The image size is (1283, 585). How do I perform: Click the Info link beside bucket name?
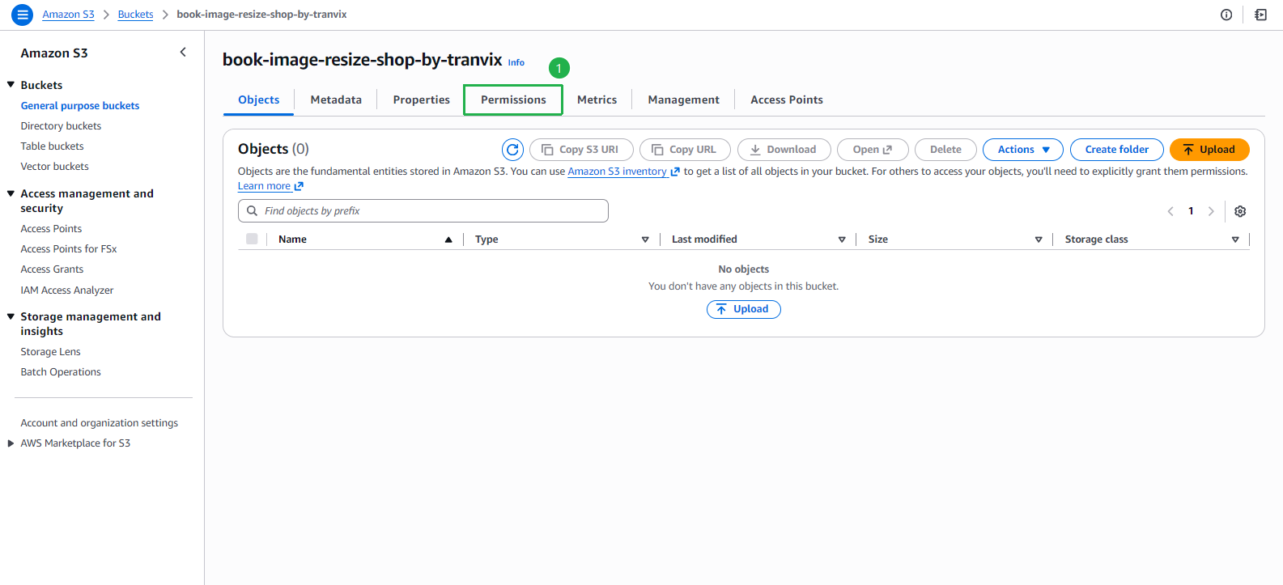516,62
